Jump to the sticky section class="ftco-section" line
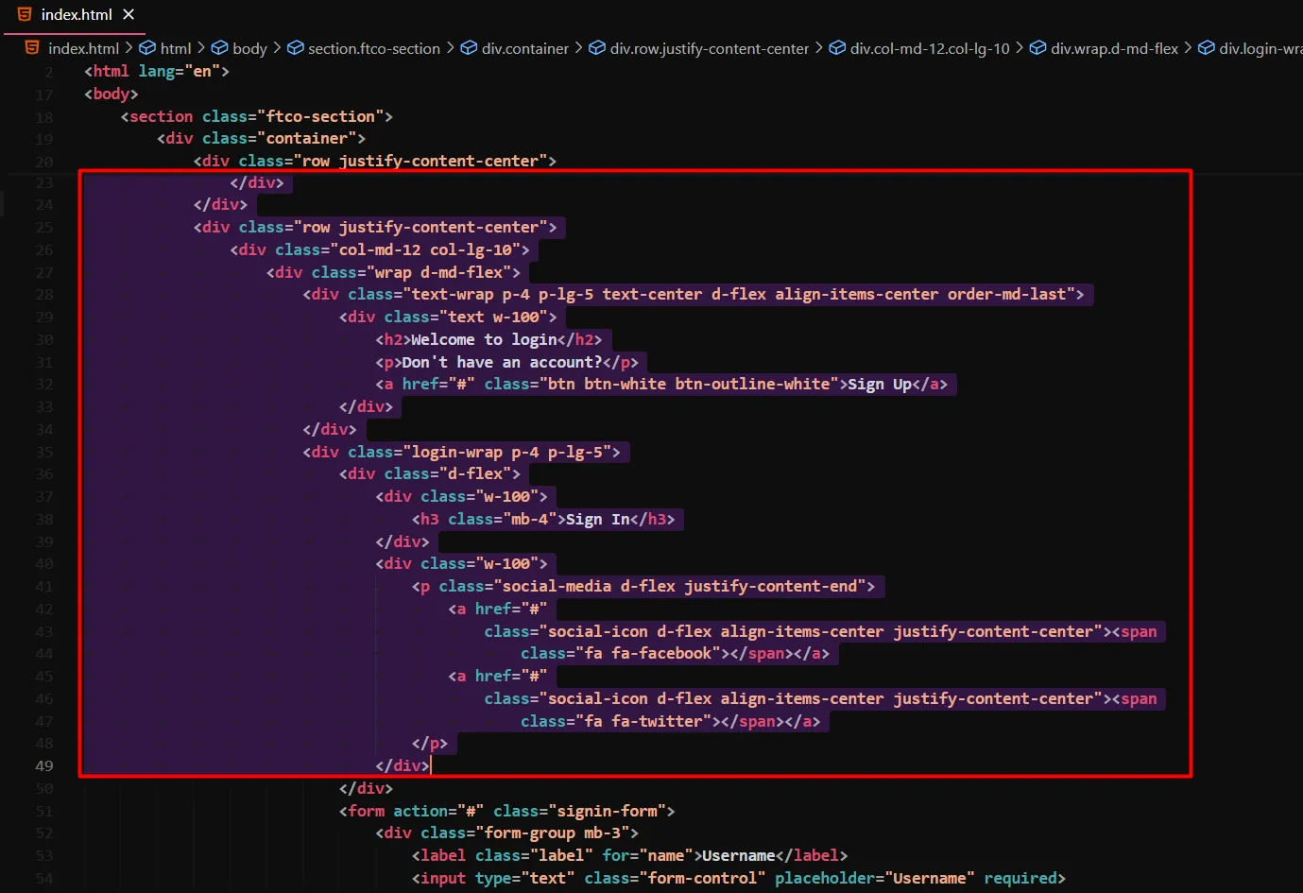 [x=255, y=116]
